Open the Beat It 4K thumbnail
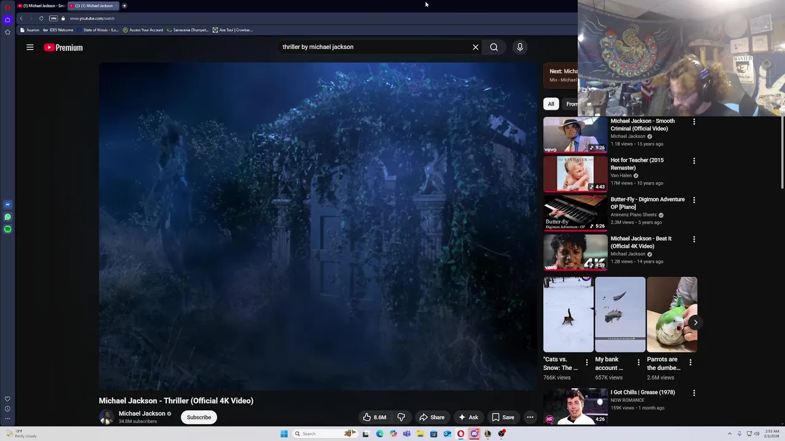785x441 pixels. tap(575, 252)
